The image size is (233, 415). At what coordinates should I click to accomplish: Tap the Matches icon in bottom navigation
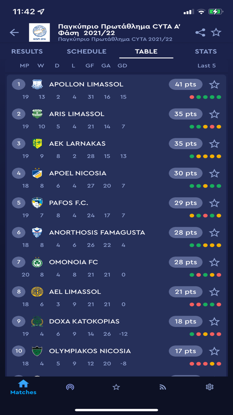click(23, 387)
